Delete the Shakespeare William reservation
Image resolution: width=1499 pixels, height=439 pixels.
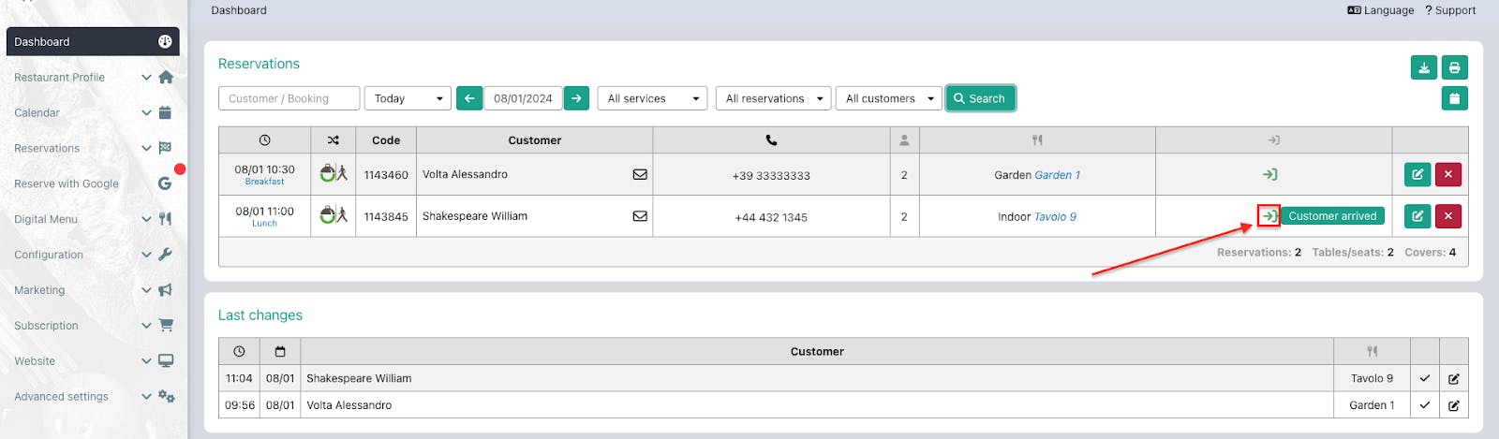pos(1447,216)
